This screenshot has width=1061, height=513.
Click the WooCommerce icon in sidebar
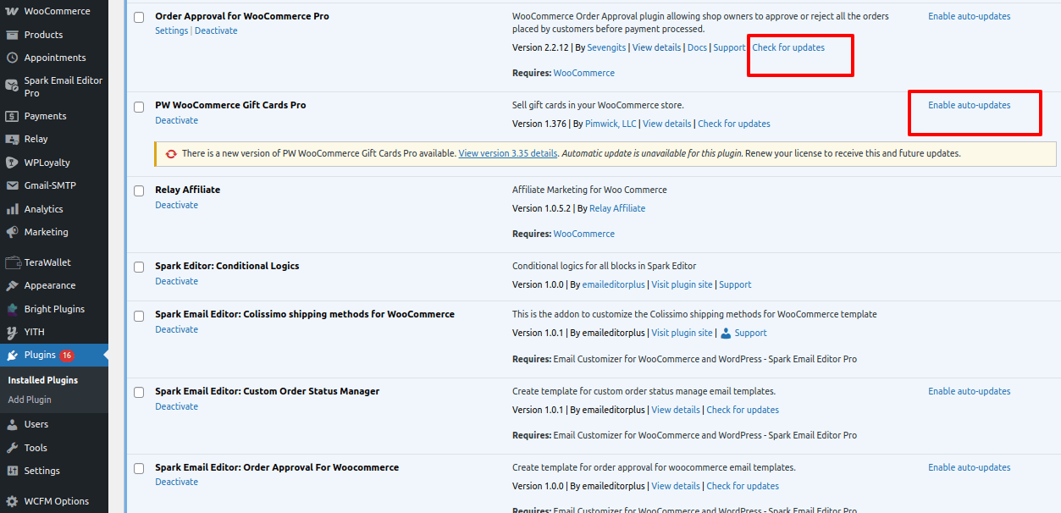pos(12,12)
